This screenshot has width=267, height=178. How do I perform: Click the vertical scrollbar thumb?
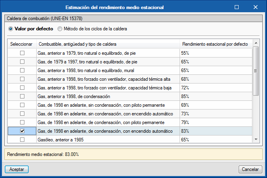(256, 71)
